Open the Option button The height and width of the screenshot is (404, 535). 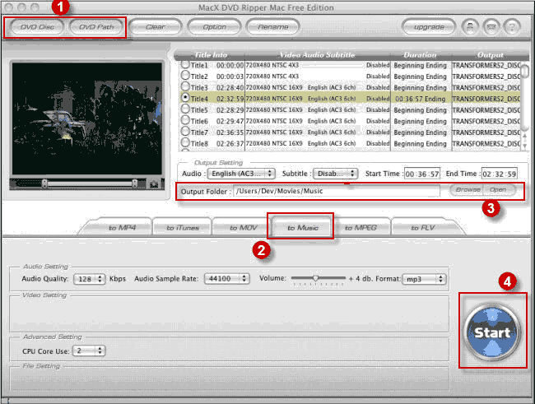tap(214, 27)
